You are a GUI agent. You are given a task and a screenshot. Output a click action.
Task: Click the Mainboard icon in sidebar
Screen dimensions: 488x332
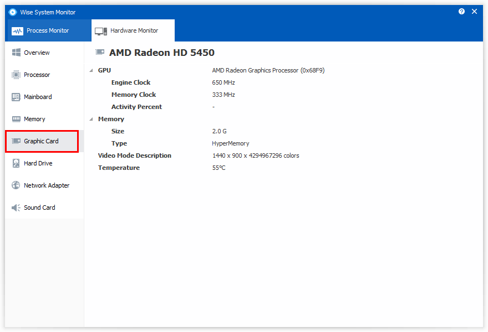pyautogui.click(x=16, y=97)
